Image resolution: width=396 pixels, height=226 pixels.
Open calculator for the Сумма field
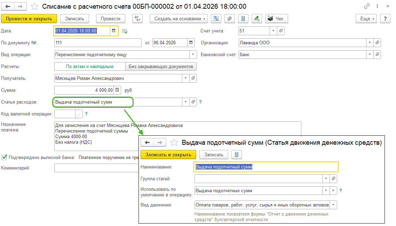117,90
